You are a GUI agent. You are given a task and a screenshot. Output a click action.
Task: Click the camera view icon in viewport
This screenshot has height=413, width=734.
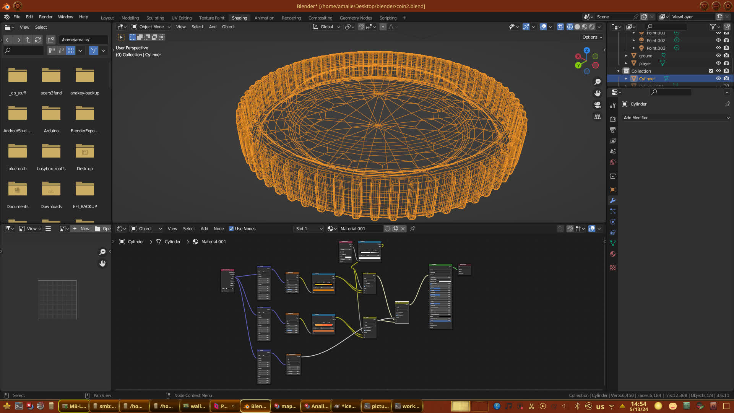598,105
